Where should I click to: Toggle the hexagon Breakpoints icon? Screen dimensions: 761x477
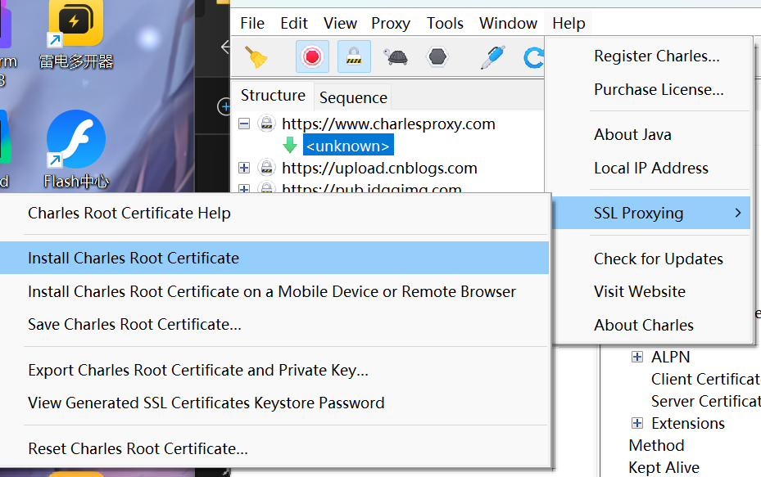437,56
